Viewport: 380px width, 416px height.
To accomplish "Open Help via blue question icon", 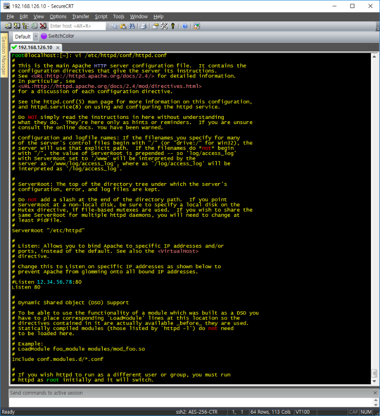I will (x=185, y=26).
